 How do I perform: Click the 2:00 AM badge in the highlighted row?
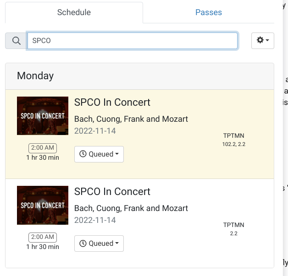tap(43, 148)
